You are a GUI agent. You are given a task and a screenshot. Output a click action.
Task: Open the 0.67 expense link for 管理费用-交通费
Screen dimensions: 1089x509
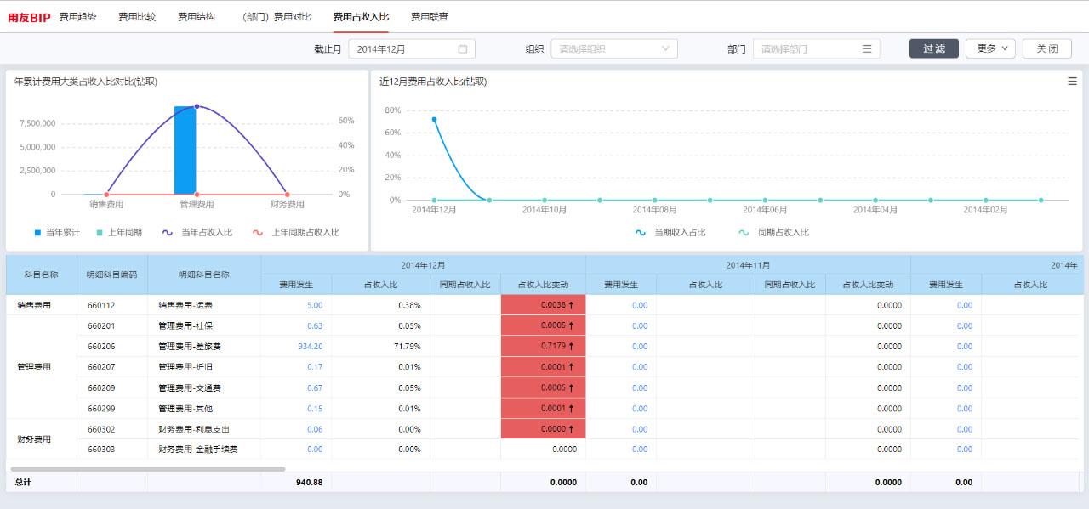tap(315, 388)
